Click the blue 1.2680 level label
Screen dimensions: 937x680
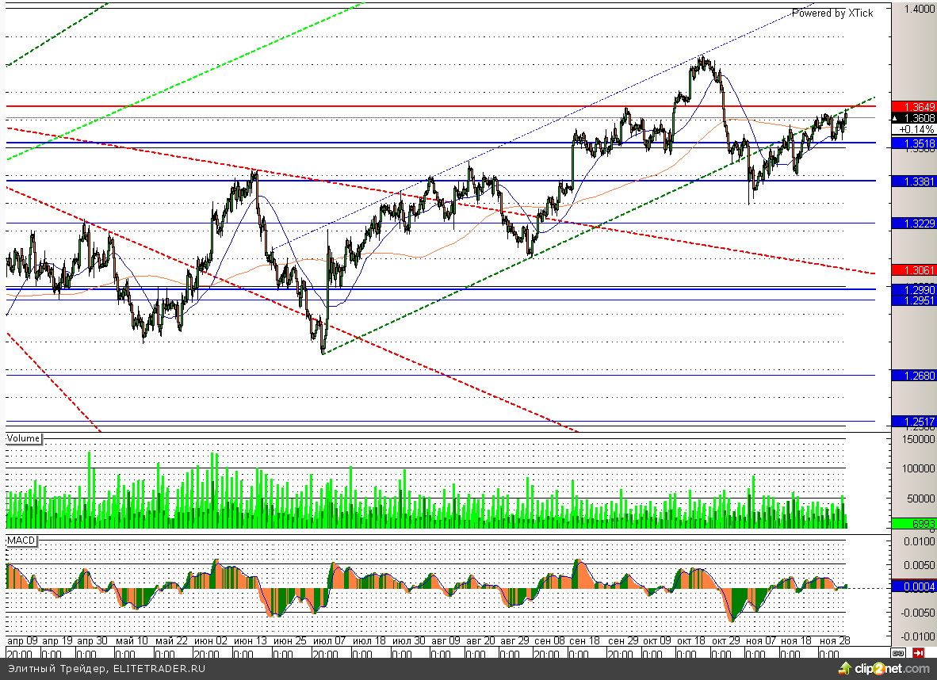(914, 375)
